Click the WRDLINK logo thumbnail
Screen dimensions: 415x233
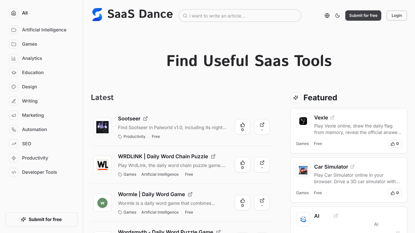(x=102, y=165)
